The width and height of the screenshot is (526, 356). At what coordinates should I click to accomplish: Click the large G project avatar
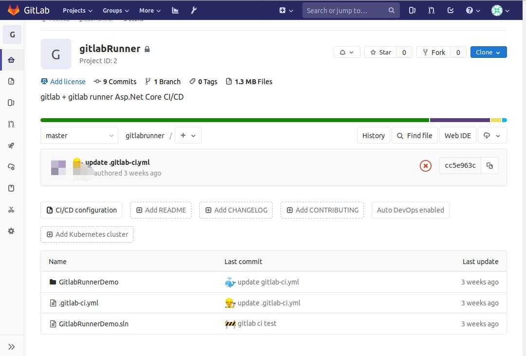(56, 54)
